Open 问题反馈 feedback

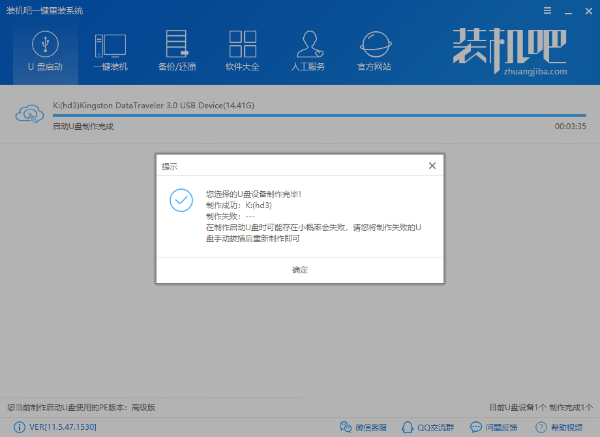coord(493,427)
